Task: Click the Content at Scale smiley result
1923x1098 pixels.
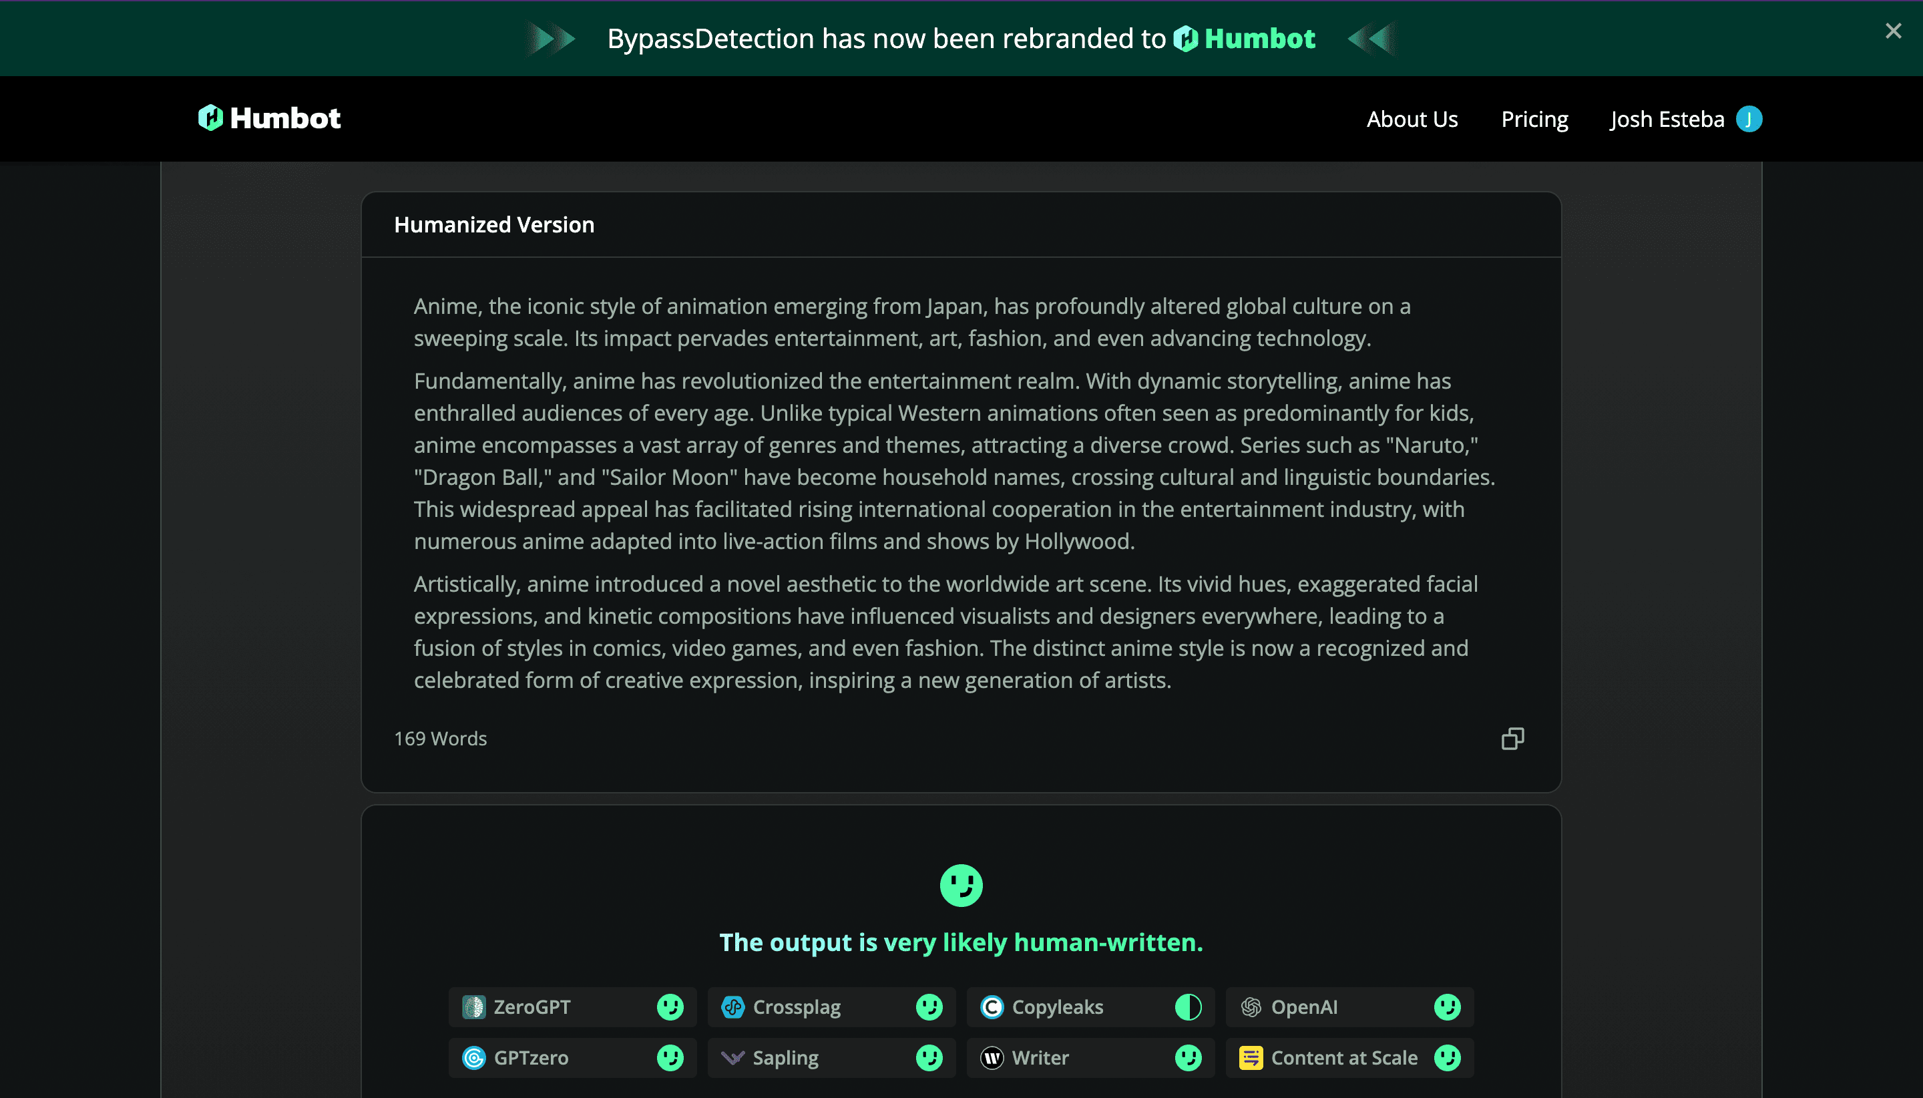Action: point(1448,1058)
